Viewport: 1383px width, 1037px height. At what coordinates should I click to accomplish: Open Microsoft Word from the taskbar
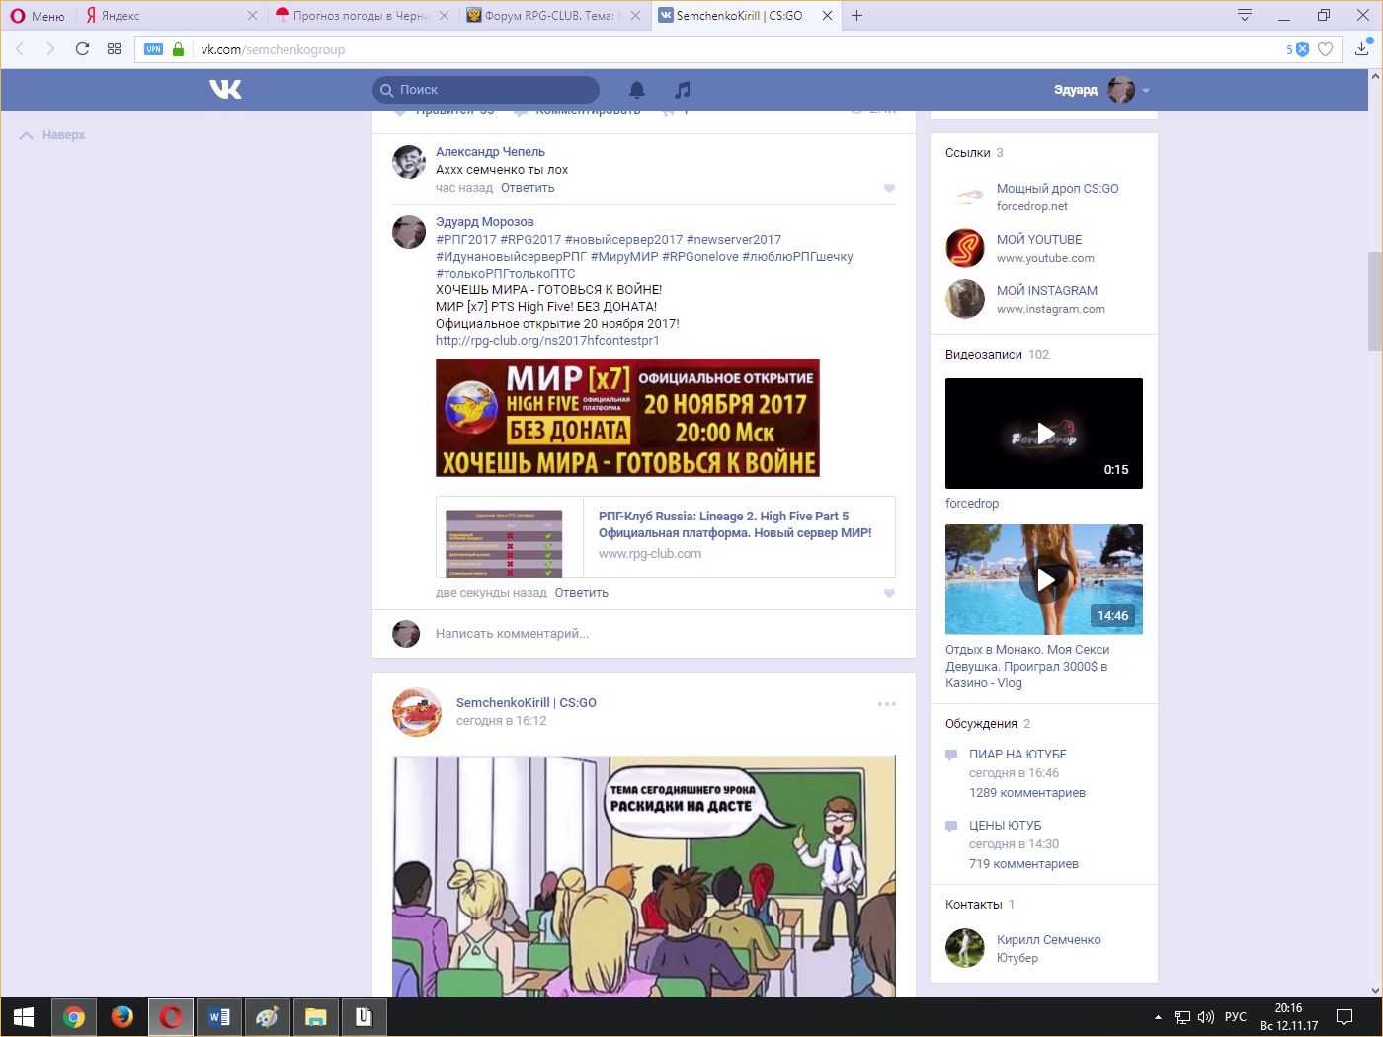coord(219,1017)
